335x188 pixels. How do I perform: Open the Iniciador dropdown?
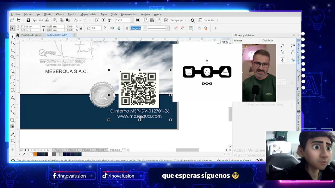click(217, 20)
